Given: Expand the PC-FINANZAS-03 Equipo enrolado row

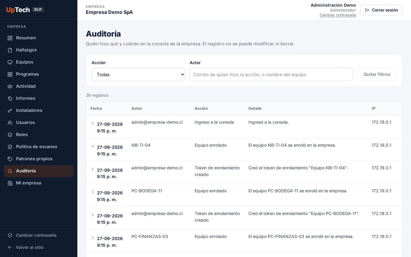Looking at the screenshot, I should pos(93,238).
